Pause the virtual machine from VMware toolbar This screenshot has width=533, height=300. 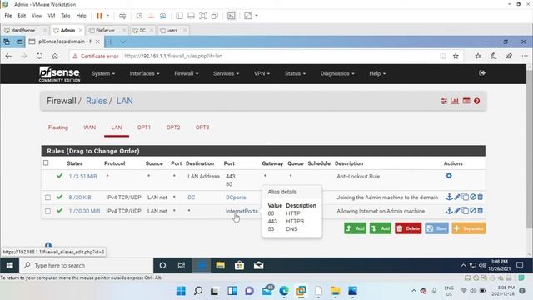click(x=99, y=16)
